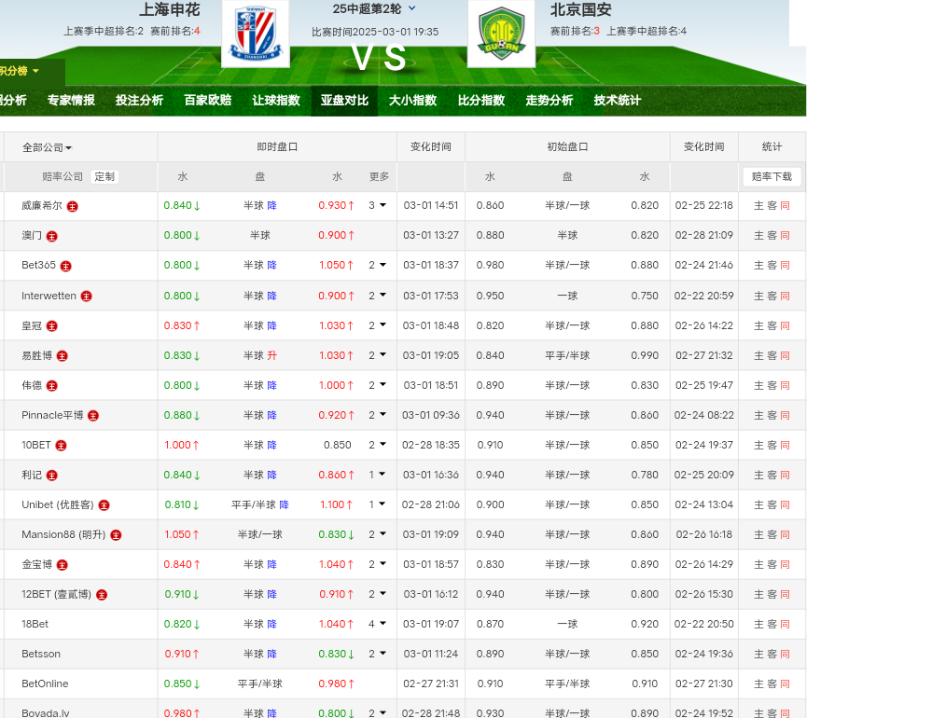Open the 技术统计 tab
This screenshot has width=932, height=718.
pyautogui.click(x=618, y=101)
